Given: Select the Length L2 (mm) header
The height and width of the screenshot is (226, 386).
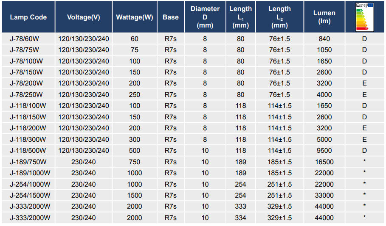Looking at the screenshot, I should click(x=279, y=17).
